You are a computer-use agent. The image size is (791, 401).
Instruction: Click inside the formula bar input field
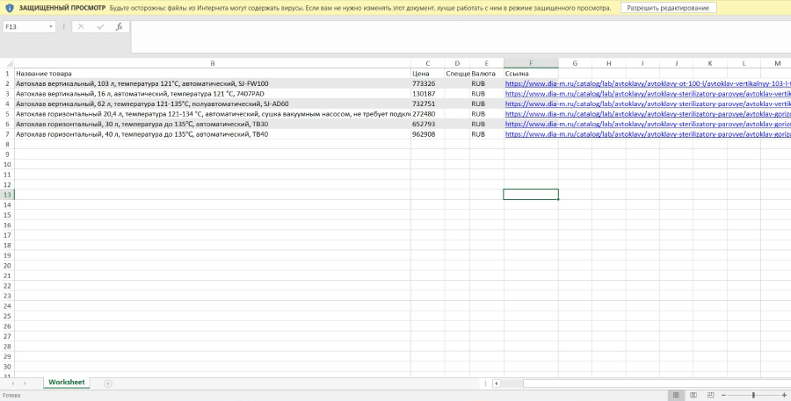461,36
